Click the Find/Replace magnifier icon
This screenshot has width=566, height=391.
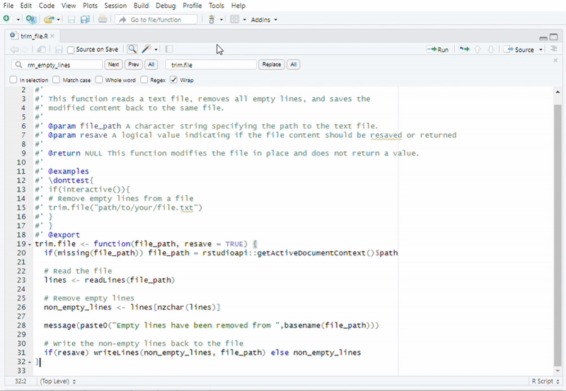[132, 49]
